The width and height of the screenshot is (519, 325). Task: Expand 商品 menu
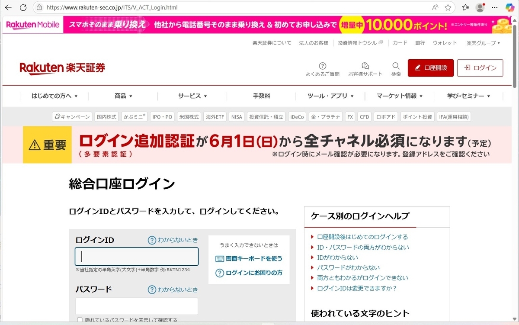[123, 96]
